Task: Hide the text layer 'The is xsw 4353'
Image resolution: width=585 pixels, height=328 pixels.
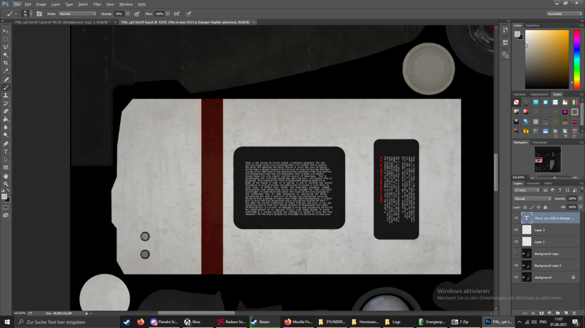Action: coord(516,218)
